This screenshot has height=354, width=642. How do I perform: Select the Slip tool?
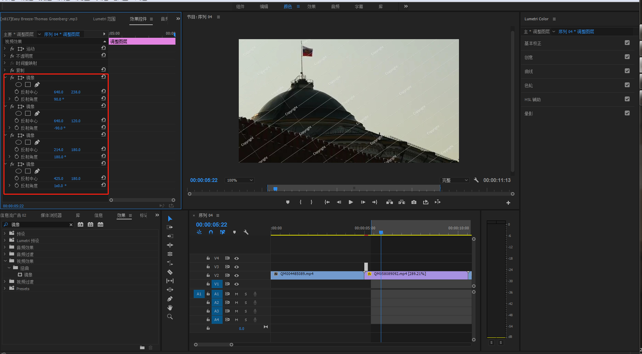(170, 281)
